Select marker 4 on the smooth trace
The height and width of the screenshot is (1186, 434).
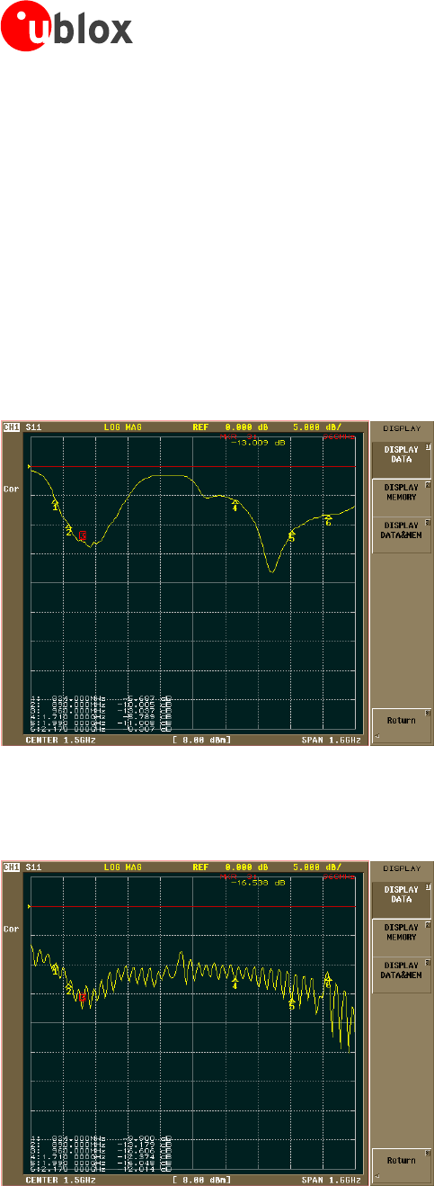click(235, 507)
